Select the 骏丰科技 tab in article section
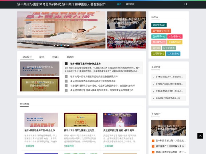Image resolution: width=206 pixels, height=154 pixels. [27, 57]
